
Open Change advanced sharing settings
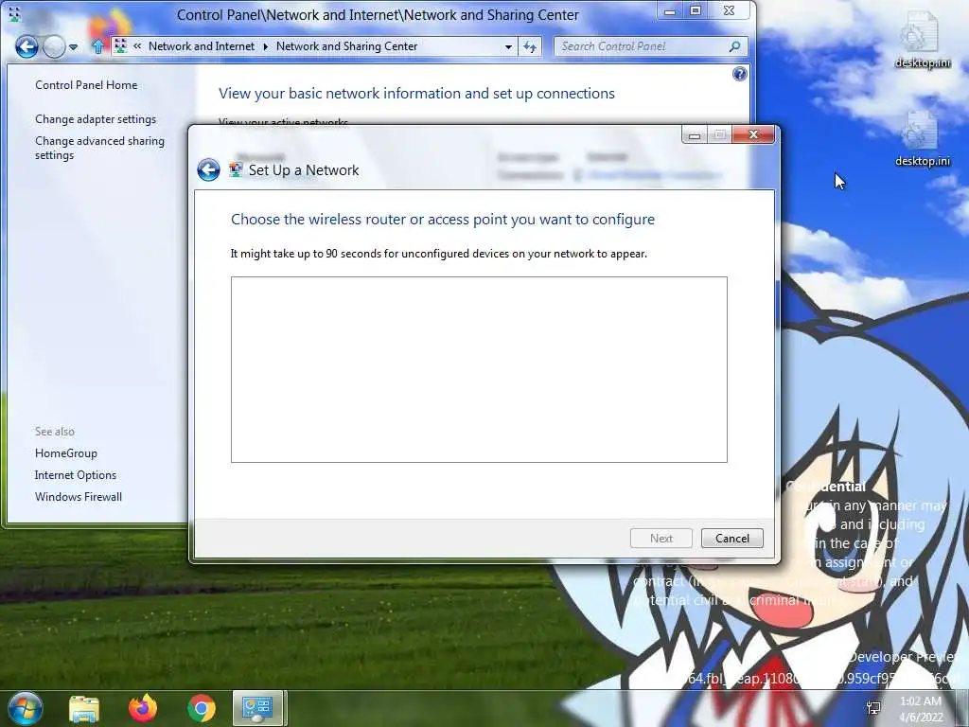coord(99,148)
